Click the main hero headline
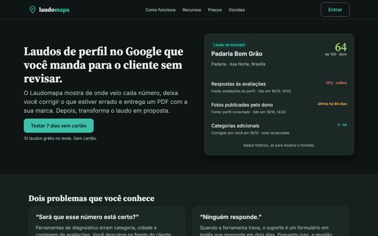The width and height of the screenshot is (378, 236). [104, 65]
